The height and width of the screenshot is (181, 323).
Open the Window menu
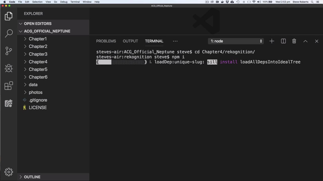point(87,2)
